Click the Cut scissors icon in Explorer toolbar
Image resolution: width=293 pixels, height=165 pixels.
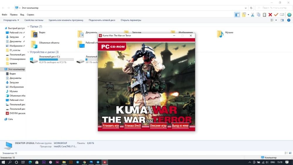tap(253, 15)
